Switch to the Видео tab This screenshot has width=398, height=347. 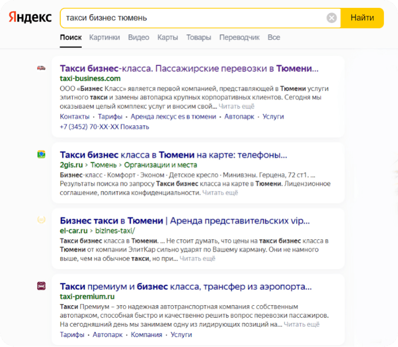point(138,38)
